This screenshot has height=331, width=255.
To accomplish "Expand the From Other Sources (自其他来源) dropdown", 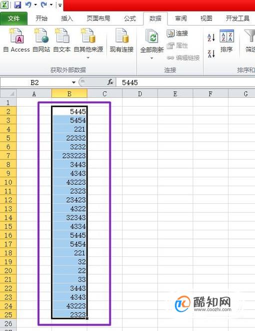I will tap(88, 58).
